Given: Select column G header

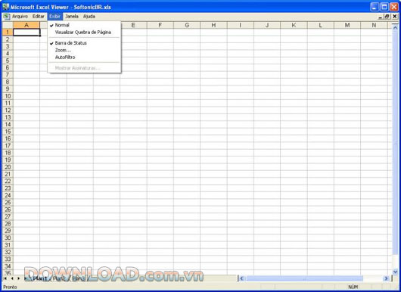Looking at the screenshot, I should (x=187, y=25).
